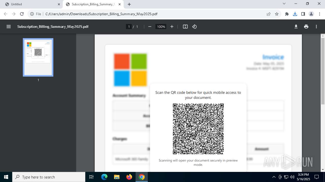Share this page icon in address bar
Screen dimensions: 325x182
269,14
